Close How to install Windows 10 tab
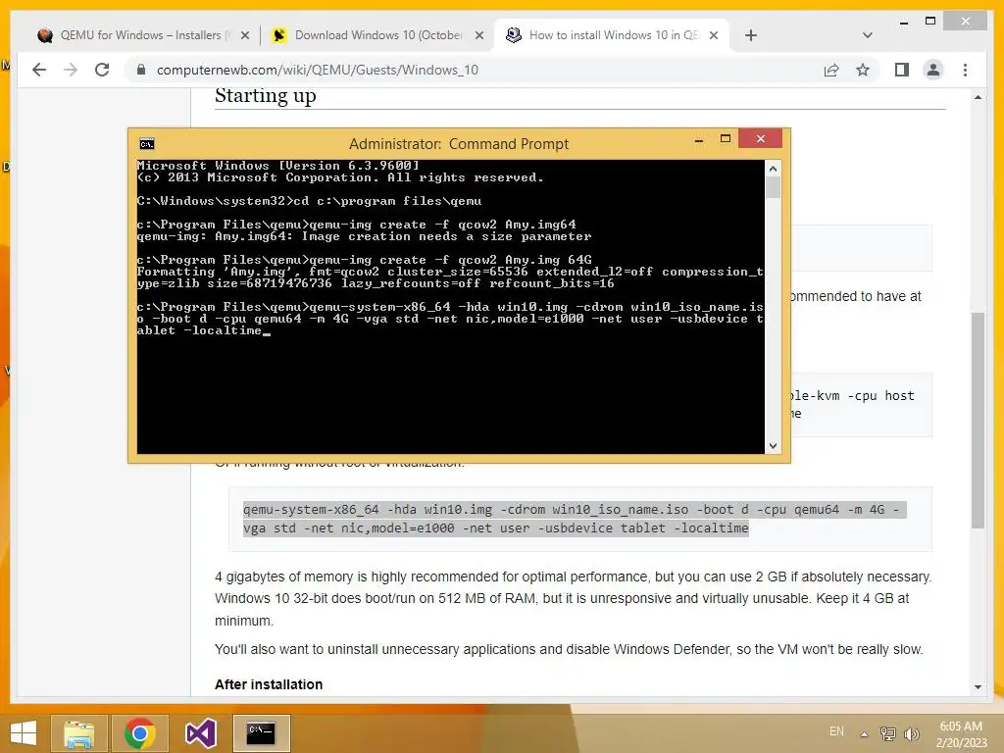Viewport: 1004px width, 753px height. pos(714,36)
